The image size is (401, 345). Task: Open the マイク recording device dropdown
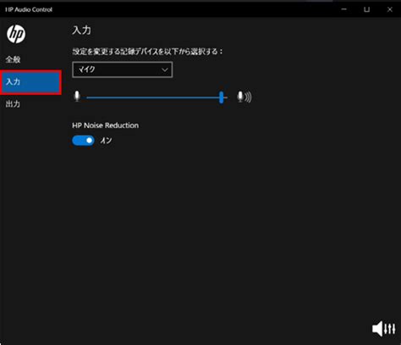click(123, 70)
